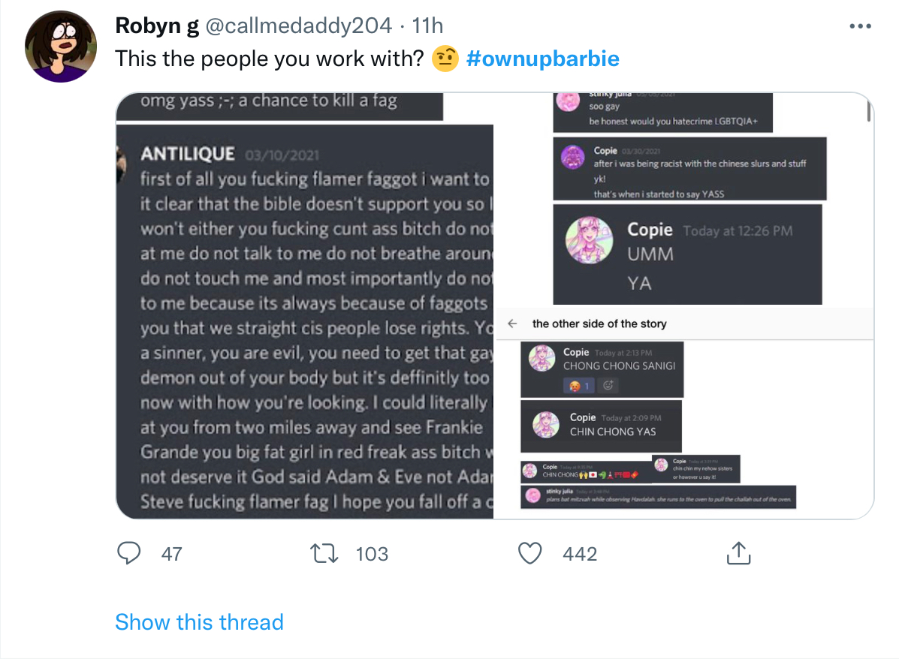This screenshot has height=659, width=899.
Task: Click Robyn g's profile avatar
Action: tap(61, 47)
